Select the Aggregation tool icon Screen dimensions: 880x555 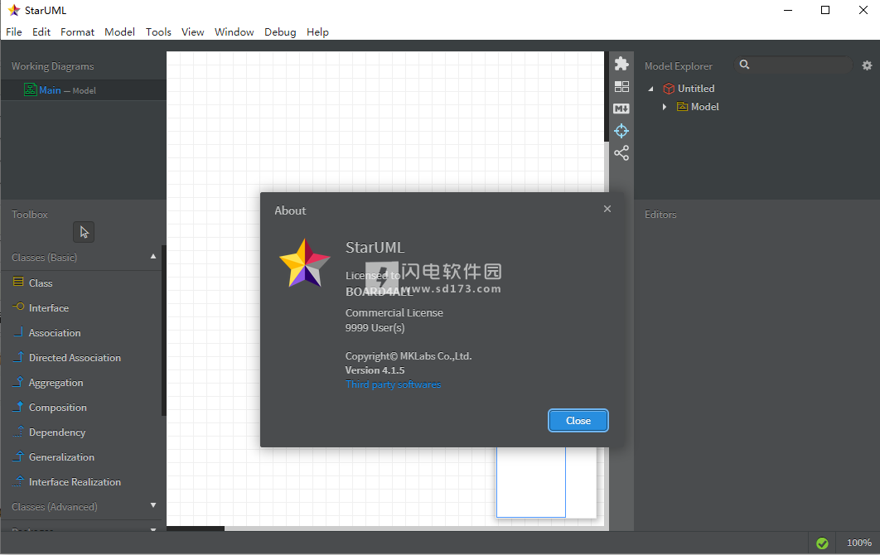pyautogui.click(x=18, y=382)
